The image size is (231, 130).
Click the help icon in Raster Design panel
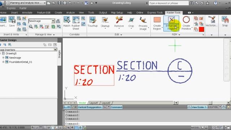pyautogui.click(x=55, y=45)
